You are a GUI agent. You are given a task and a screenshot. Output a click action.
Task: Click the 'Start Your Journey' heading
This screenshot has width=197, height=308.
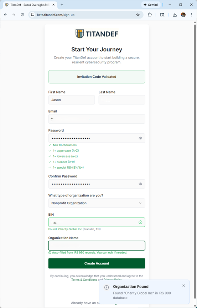point(97,50)
